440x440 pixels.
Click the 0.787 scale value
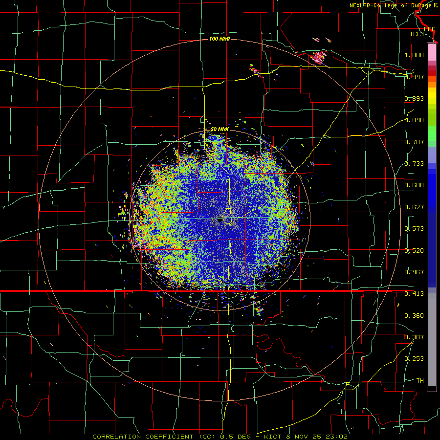414,142
